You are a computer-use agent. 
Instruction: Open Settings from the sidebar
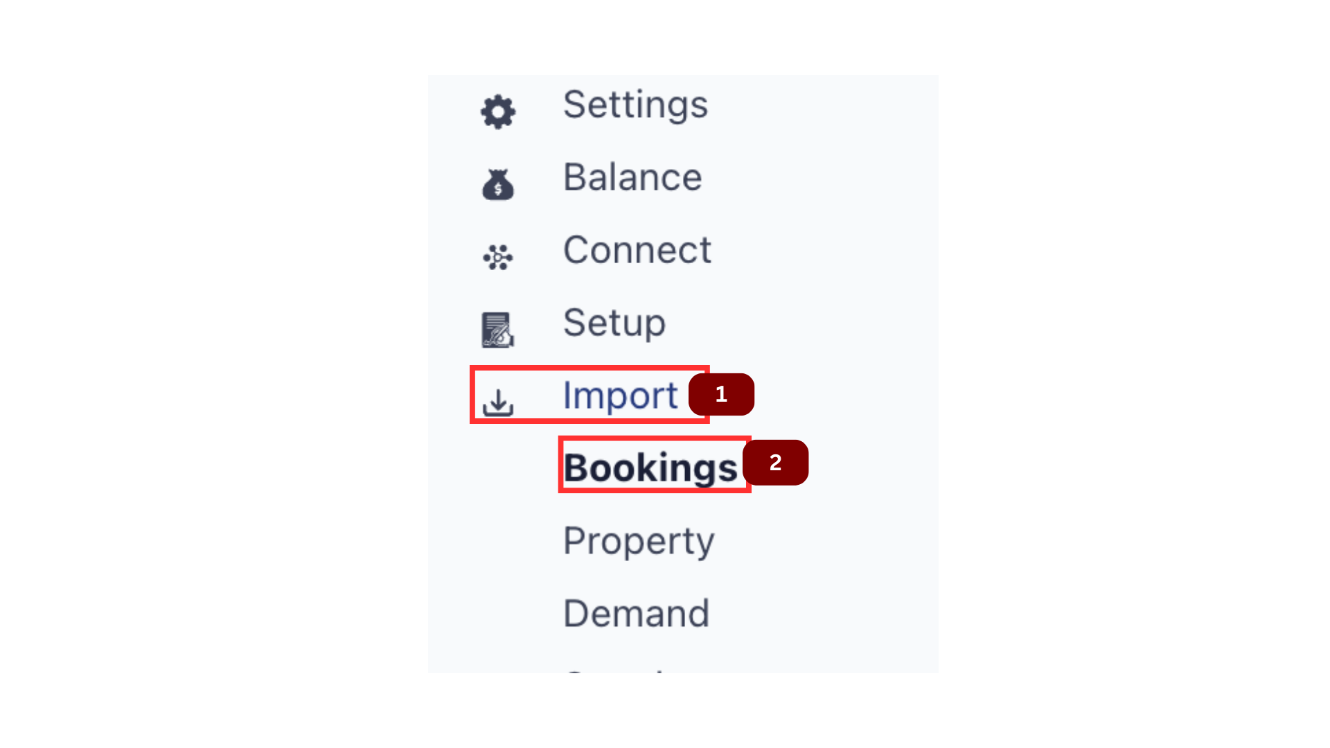[x=635, y=105]
